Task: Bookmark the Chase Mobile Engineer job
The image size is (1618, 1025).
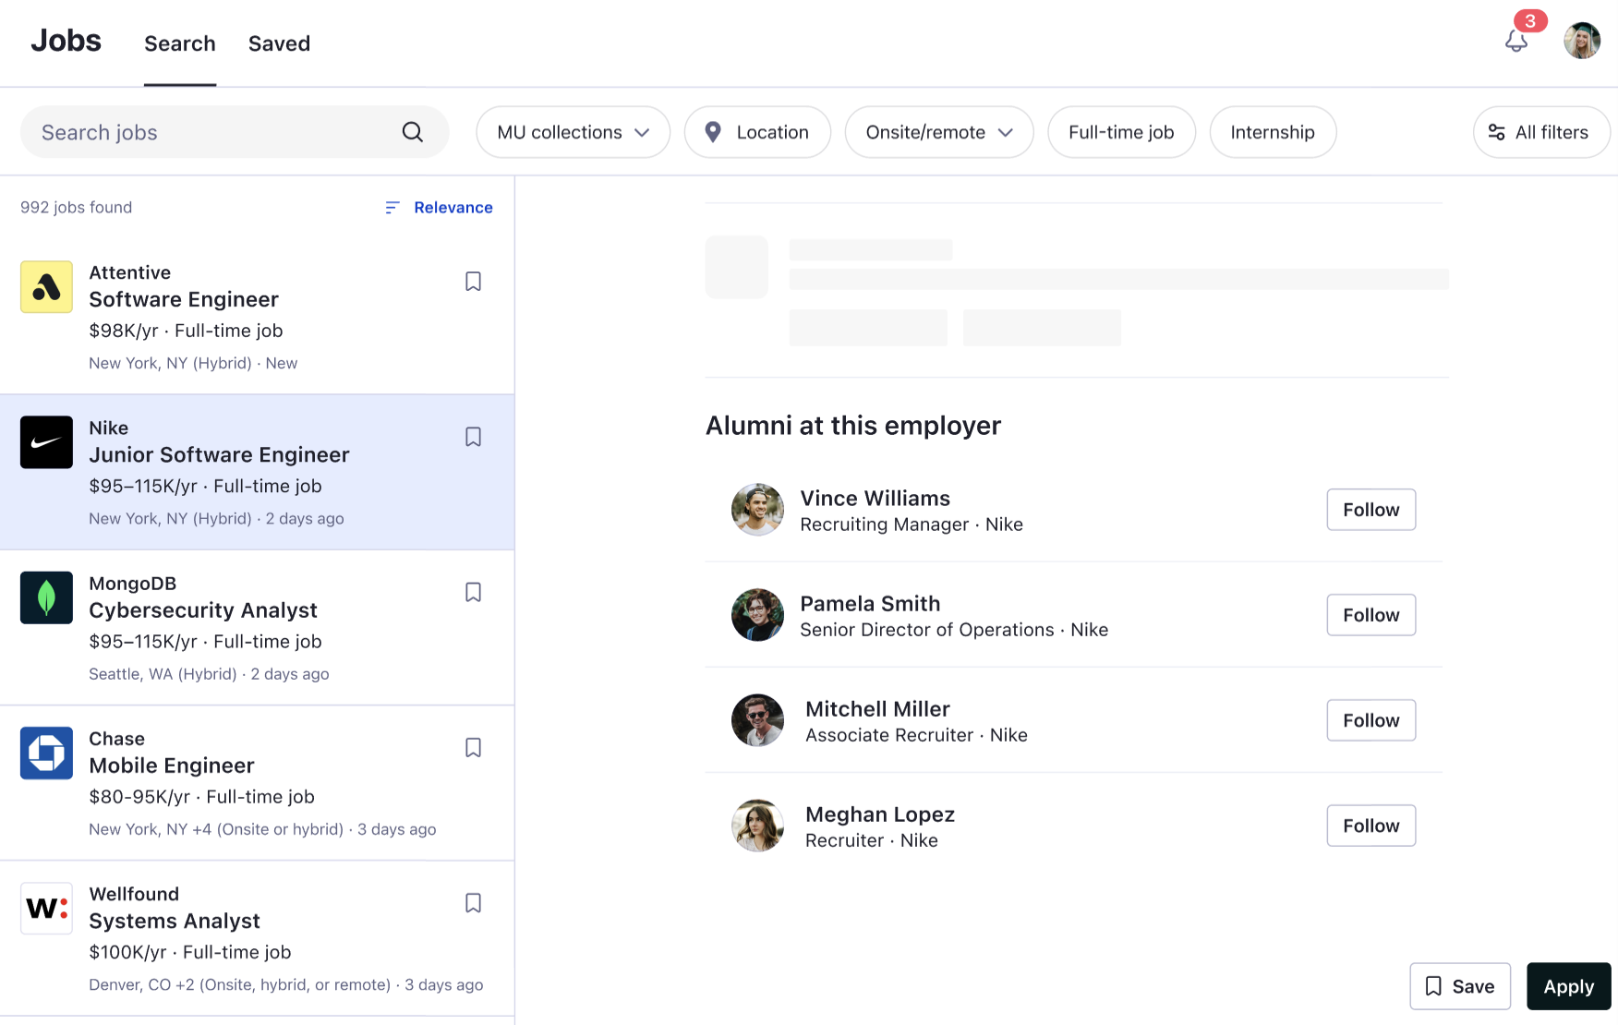Action: pos(473,748)
